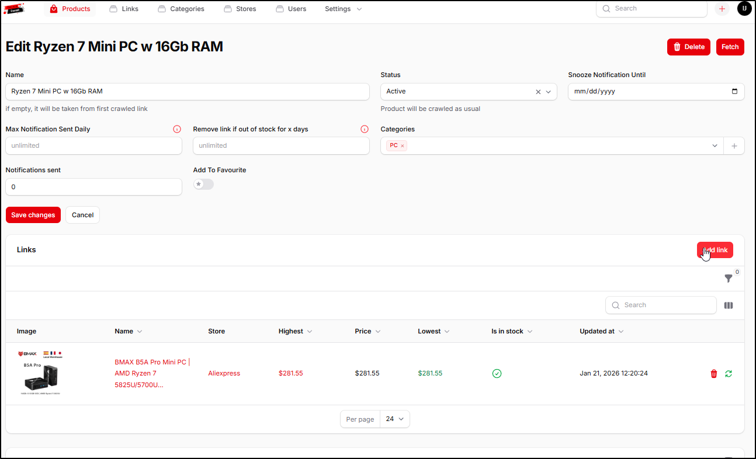Click info icon for Remove link if out of stock

click(x=365, y=129)
